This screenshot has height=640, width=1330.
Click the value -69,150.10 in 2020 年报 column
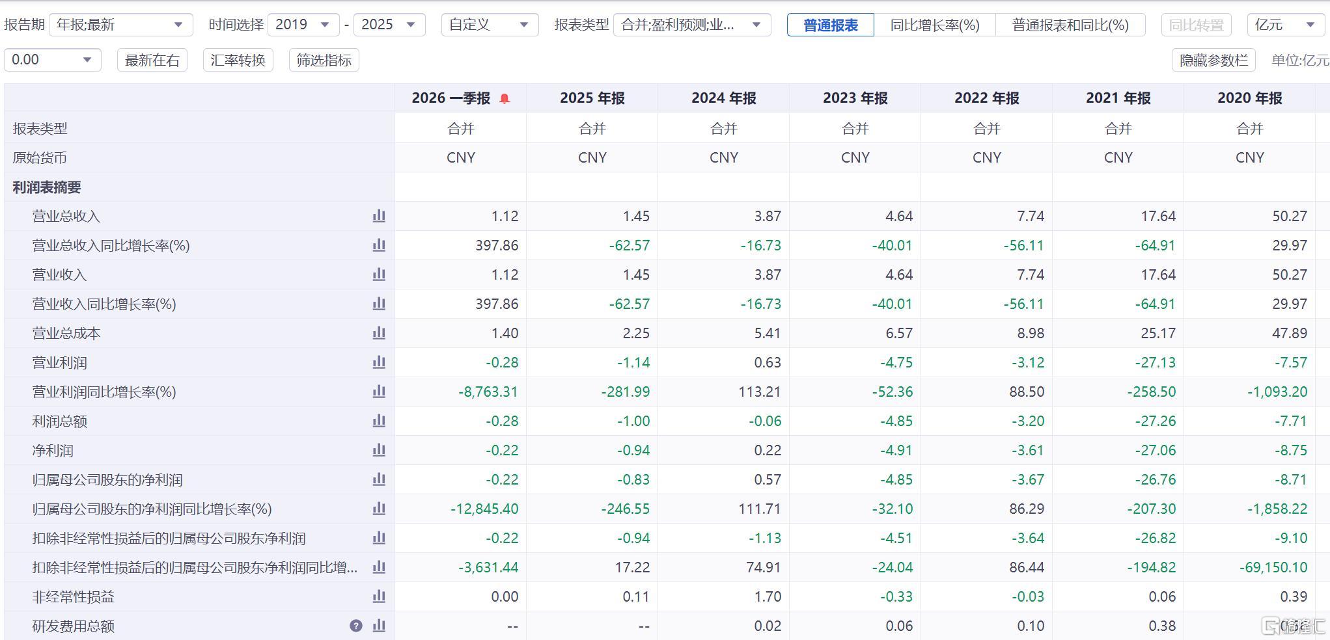(x=1273, y=567)
